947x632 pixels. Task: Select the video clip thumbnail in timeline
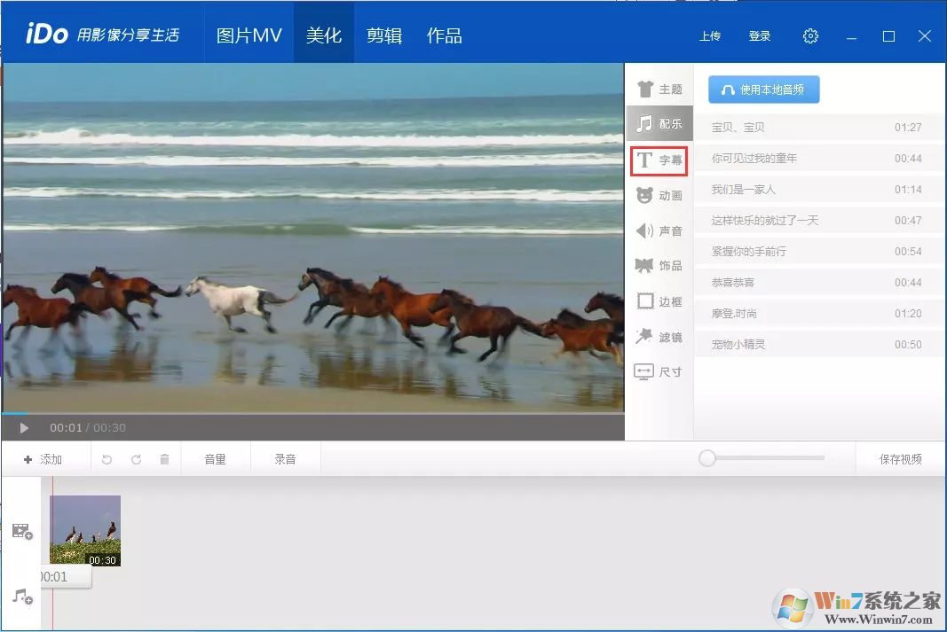84,529
